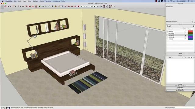Open the 3D Warehouse toolbar icon
Viewport: 195px width, 109px height.
(69, 6)
